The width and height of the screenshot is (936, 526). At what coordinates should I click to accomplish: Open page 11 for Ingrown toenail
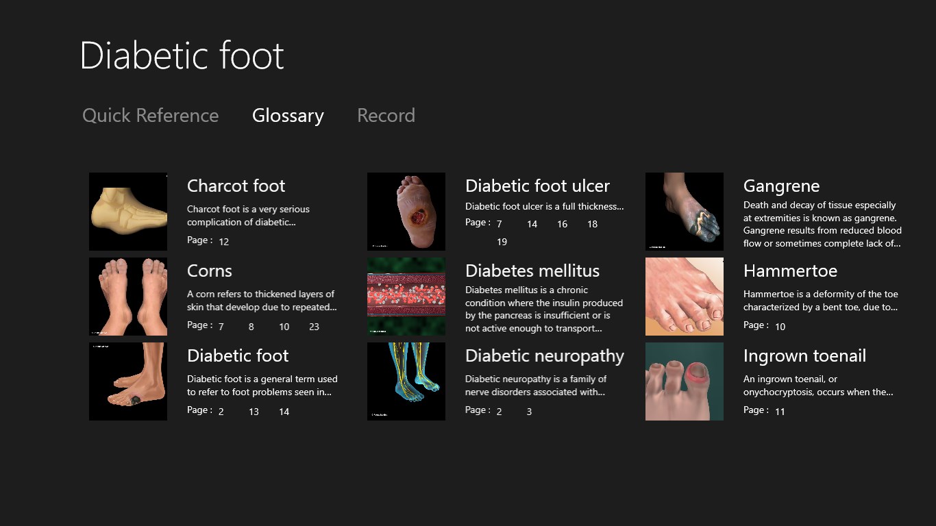(780, 412)
